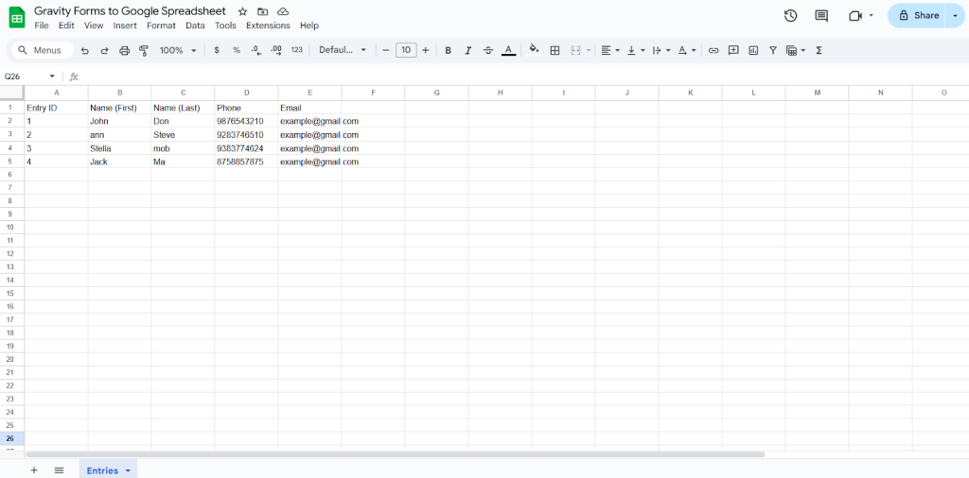Open the Tools menu

[x=225, y=26]
